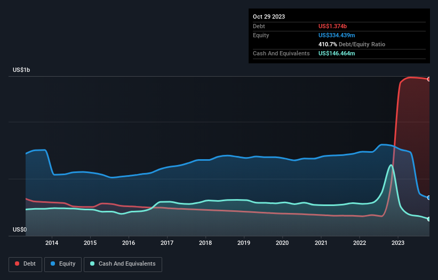Click the US$334.439m equity value
Viewport: 438px width, 280px height.
pos(337,35)
